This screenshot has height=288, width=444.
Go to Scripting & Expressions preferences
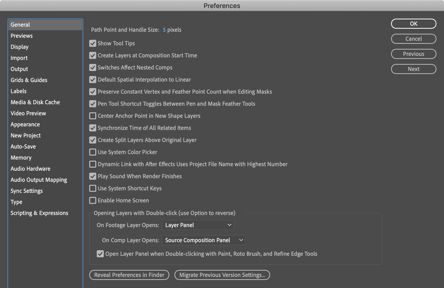pos(39,213)
